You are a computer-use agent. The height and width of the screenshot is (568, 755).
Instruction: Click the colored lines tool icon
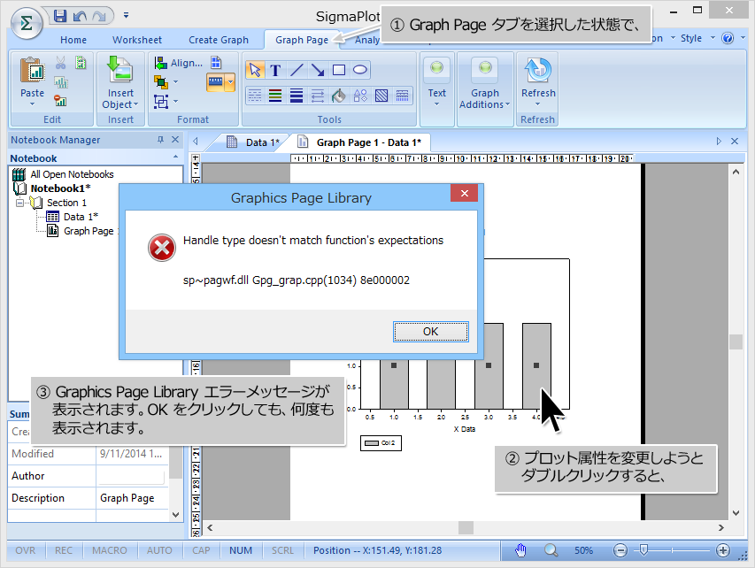(275, 96)
